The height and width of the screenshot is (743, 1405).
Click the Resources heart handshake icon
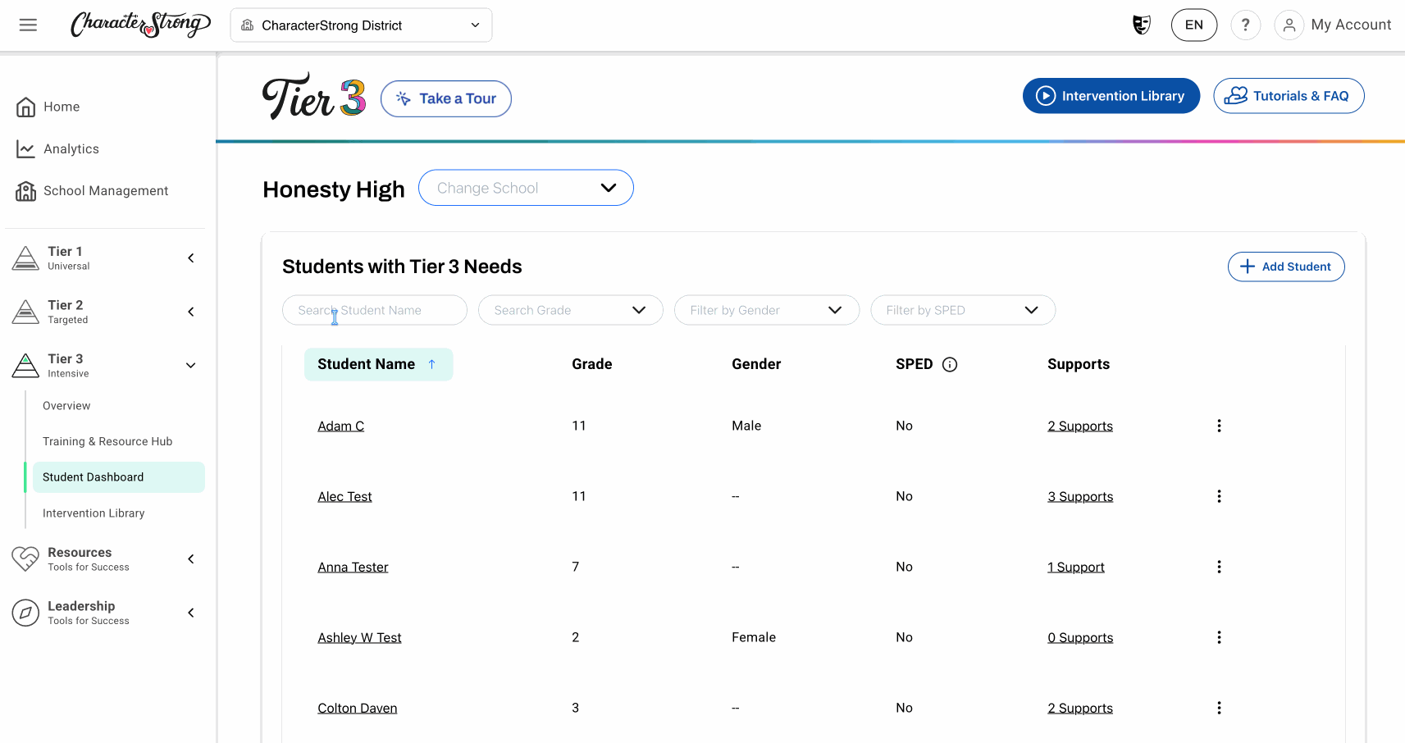pos(25,558)
